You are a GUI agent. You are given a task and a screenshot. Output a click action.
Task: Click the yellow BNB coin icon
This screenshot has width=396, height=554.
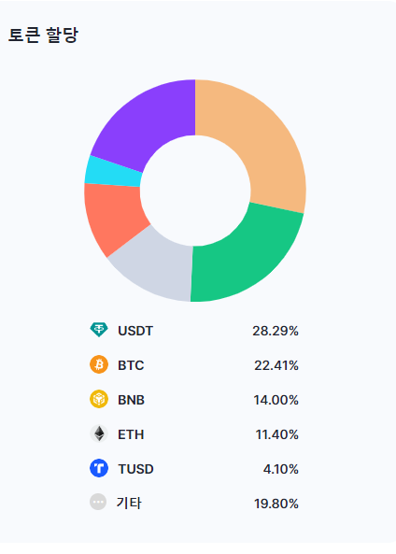click(x=99, y=399)
